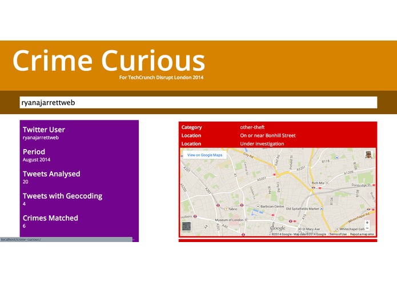
Task: Zoom in with the map plus button
Action: coord(367,223)
